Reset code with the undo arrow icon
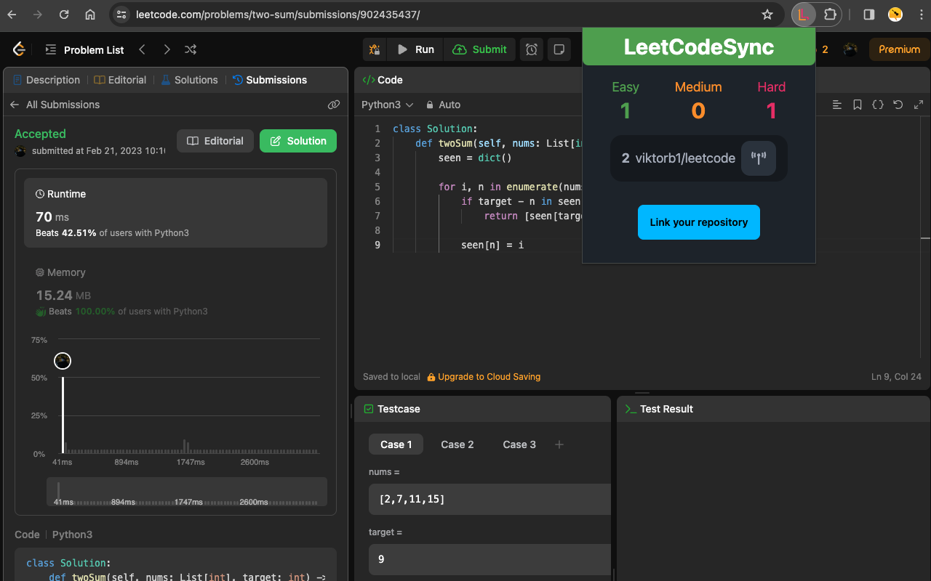 pyautogui.click(x=898, y=104)
